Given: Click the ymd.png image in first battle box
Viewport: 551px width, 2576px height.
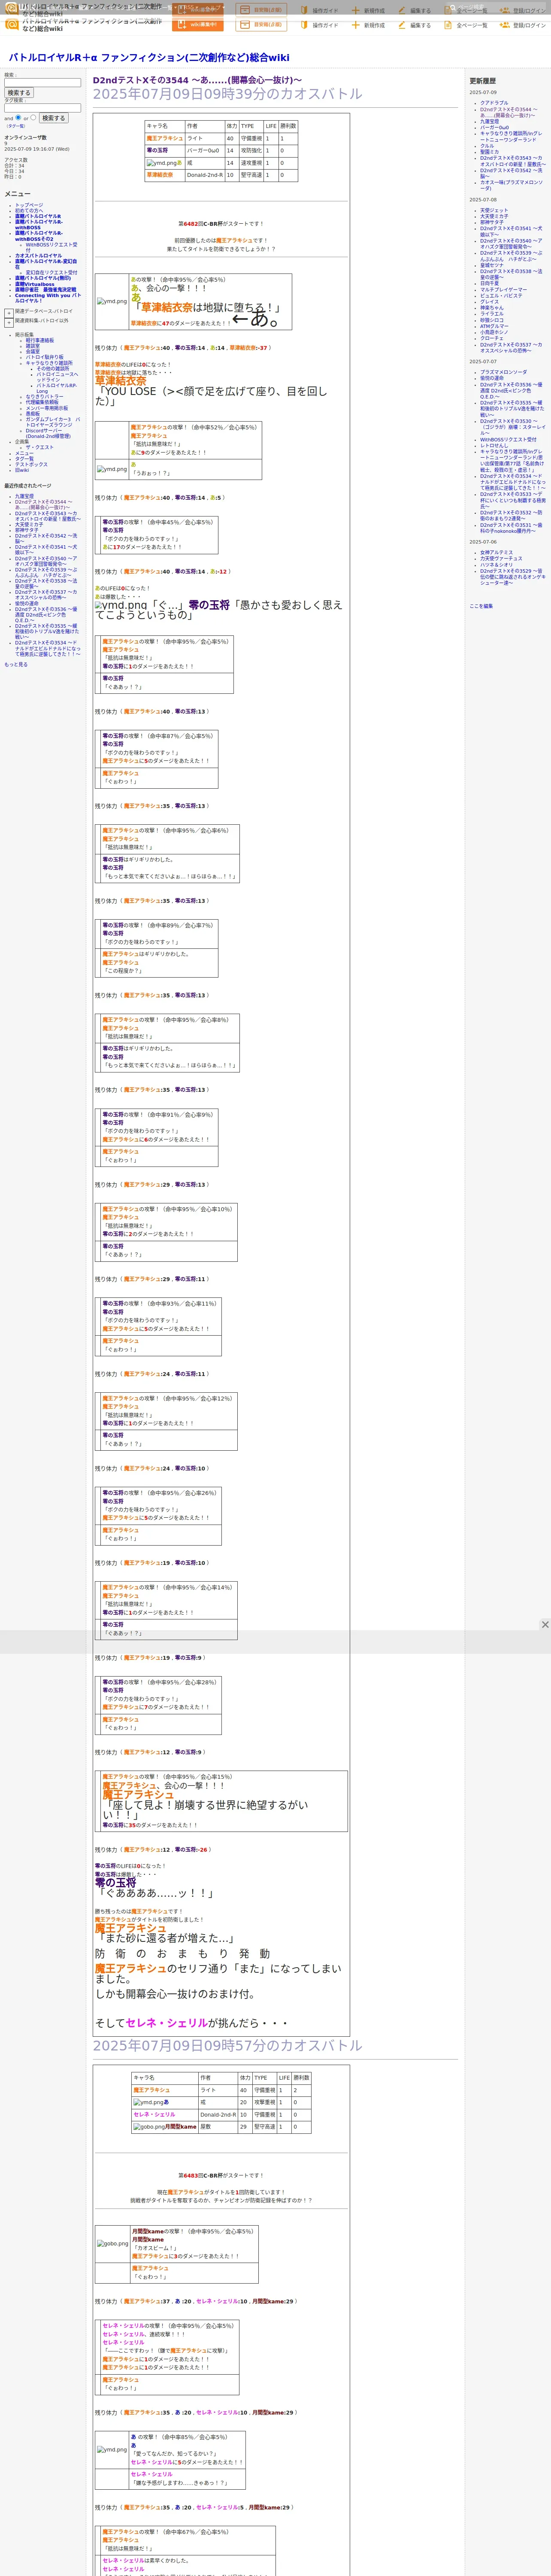Looking at the screenshot, I should (112, 301).
